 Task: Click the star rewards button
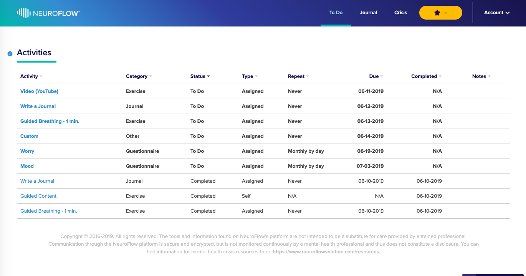440,13
